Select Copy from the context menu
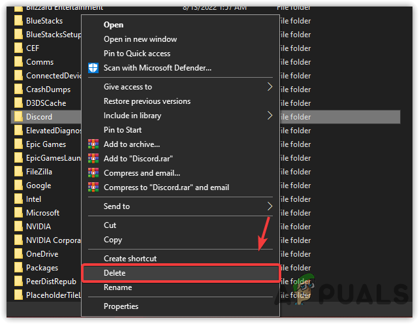The height and width of the screenshot is (324, 419). [113, 240]
